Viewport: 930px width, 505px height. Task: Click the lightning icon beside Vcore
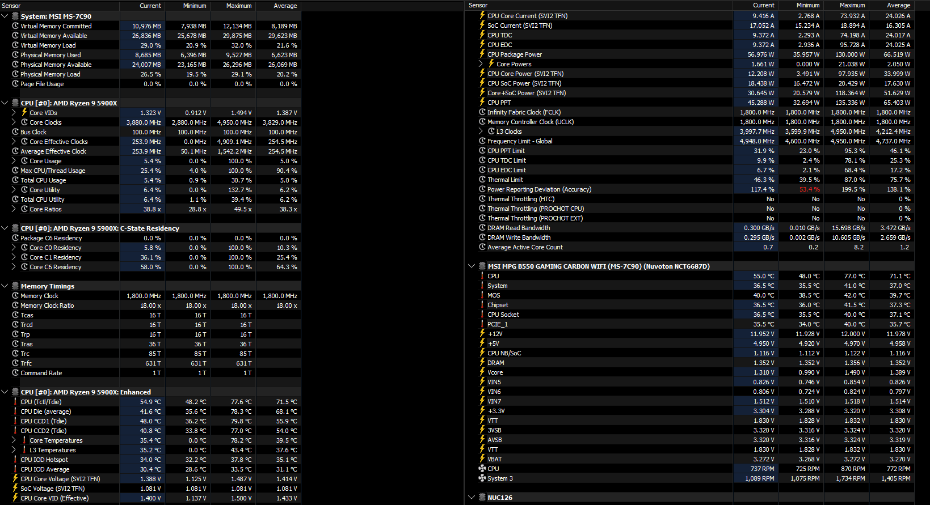(482, 372)
